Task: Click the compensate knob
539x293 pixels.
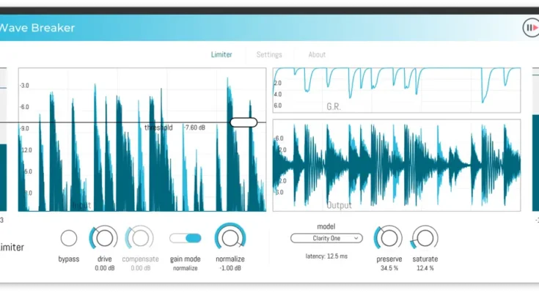Action: click(x=139, y=237)
